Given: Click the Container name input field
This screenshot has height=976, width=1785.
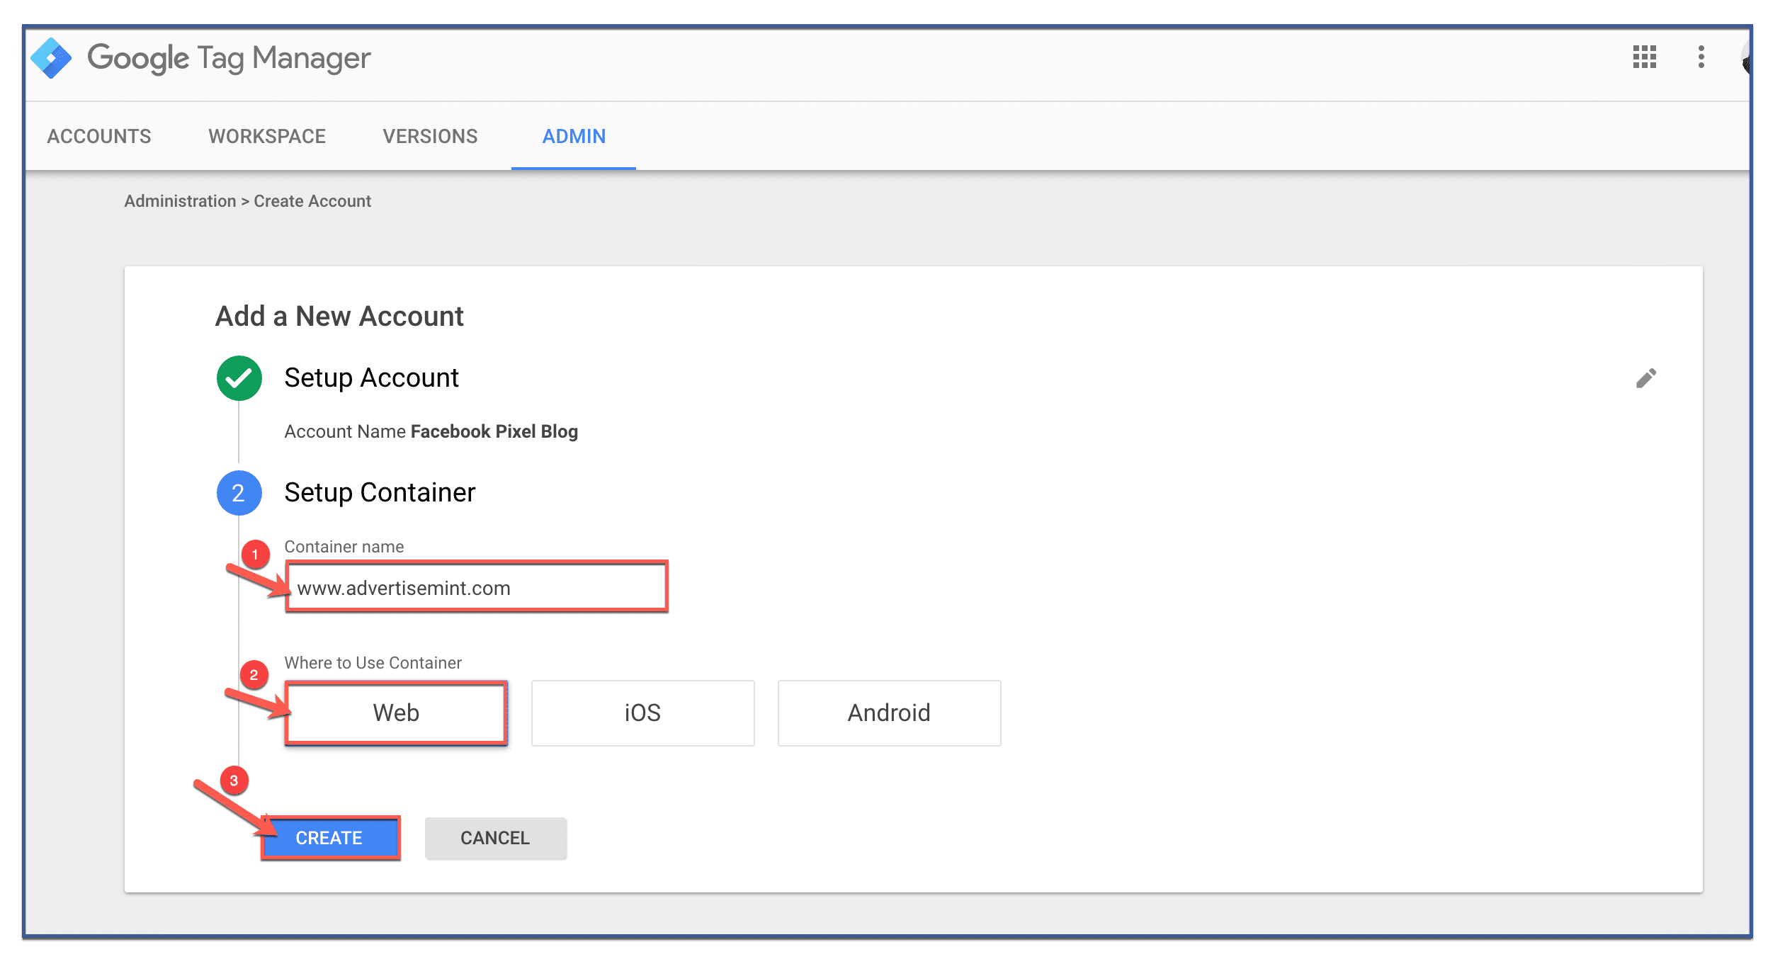Looking at the screenshot, I should [477, 587].
